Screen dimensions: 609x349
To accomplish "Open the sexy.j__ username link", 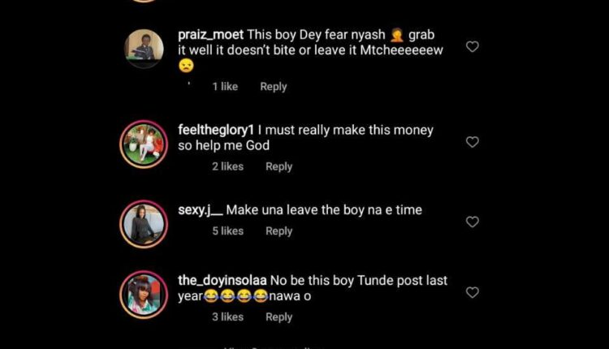I will click(200, 210).
